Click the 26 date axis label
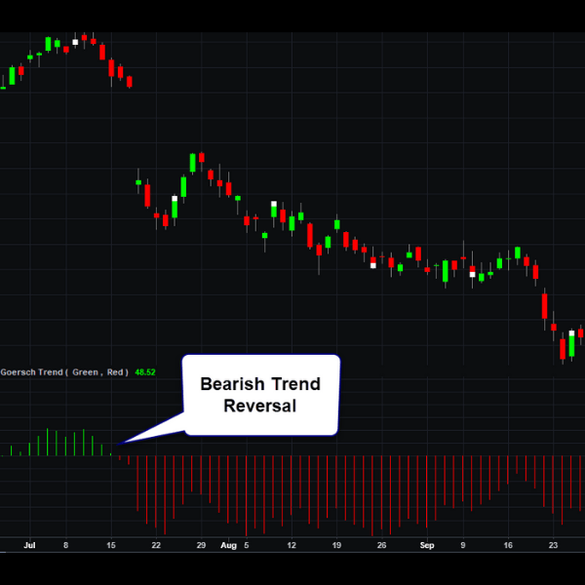This screenshot has width=585, height=585. click(x=381, y=545)
